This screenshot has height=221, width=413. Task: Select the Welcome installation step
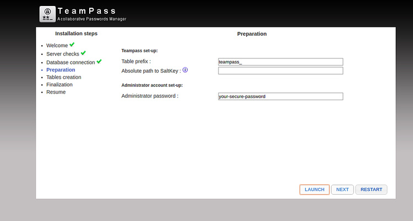point(57,46)
